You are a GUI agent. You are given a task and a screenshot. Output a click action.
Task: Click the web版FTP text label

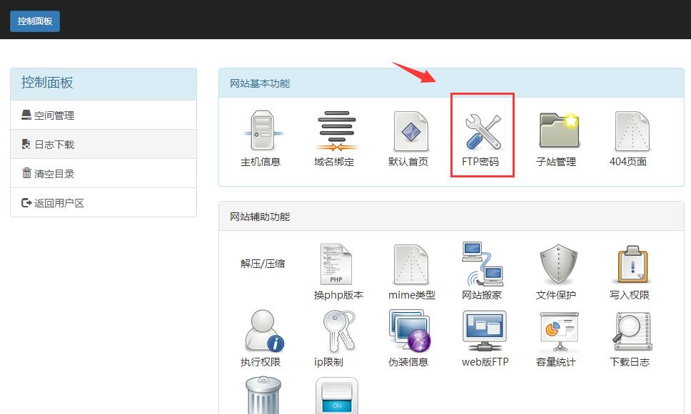coord(485,362)
